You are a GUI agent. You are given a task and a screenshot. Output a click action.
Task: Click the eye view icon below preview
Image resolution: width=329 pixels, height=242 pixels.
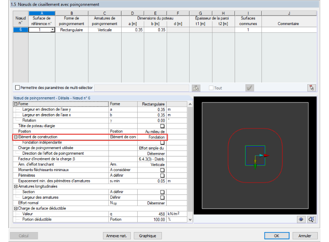[x=301, y=220]
